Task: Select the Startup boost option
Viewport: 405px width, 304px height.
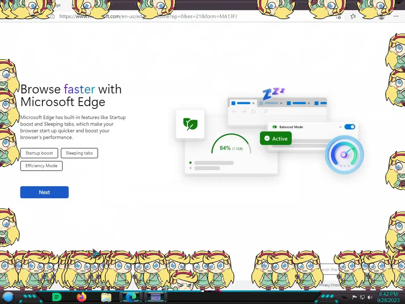Action: tap(39, 153)
